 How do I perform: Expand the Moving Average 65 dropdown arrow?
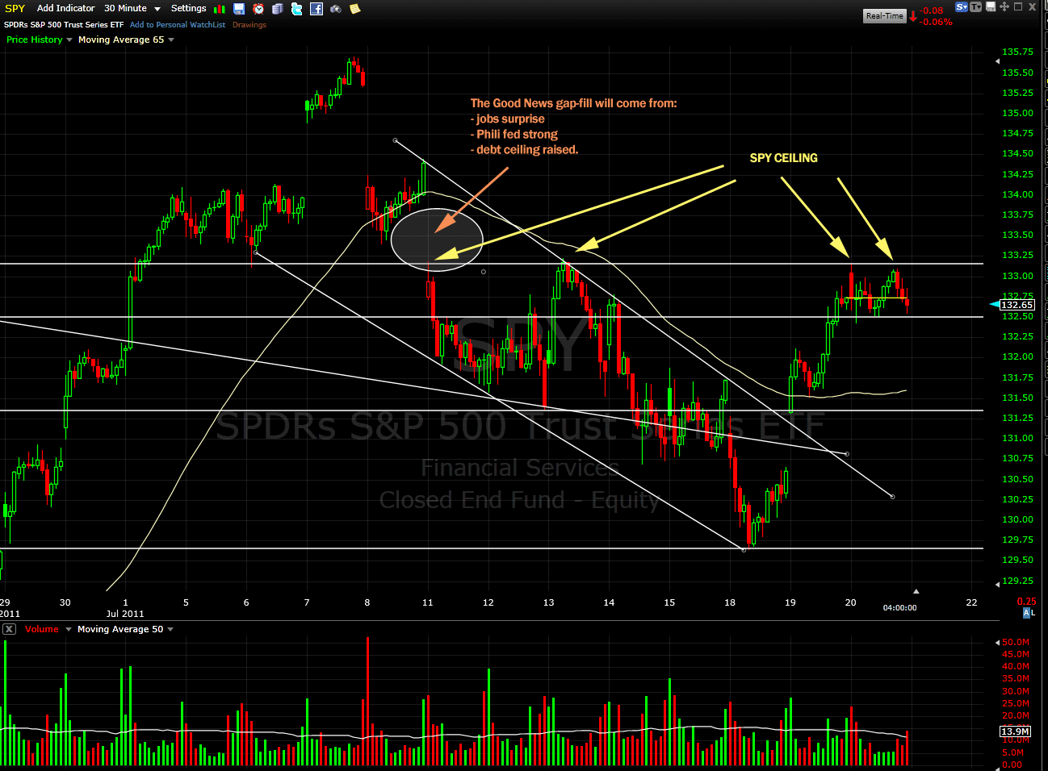pos(171,40)
